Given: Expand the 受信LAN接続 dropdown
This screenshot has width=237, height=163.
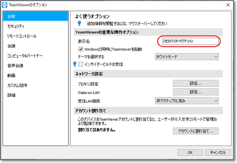Looking at the screenshot, I should (x=186, y=100).
